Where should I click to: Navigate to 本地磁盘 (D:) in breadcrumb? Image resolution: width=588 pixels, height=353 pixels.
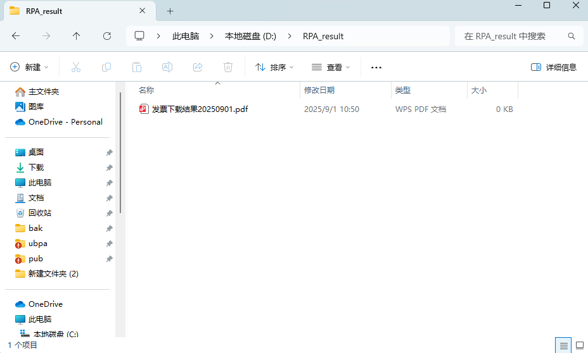tap(250, 36)
